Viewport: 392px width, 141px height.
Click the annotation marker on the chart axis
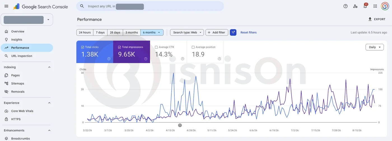[x=180, y=125]
